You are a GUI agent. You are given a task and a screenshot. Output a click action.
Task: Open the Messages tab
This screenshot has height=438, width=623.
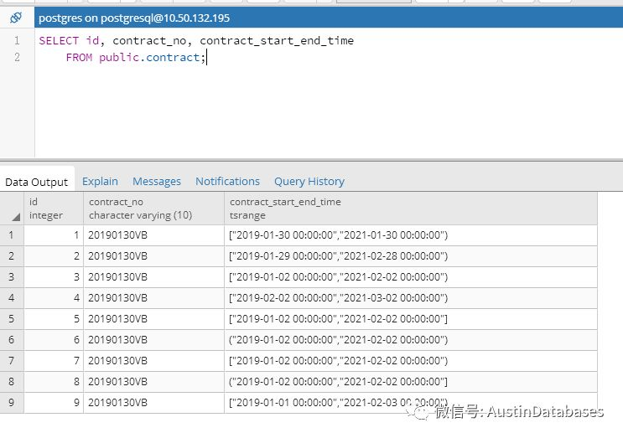pyautogui.click(x=157, y=181)
